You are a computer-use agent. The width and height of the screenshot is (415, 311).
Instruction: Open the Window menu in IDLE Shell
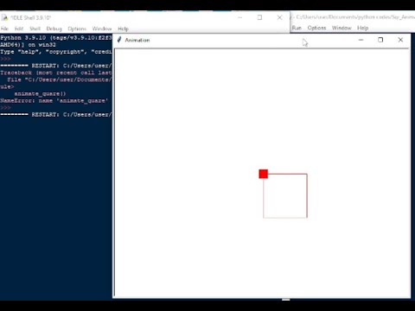pyautogui.click(x=102, y=29)
